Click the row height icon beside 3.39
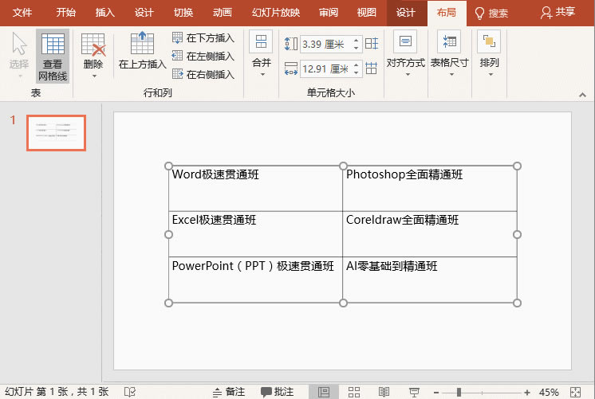Viewport: 595px width, 399px height. (x=290, y=44)
